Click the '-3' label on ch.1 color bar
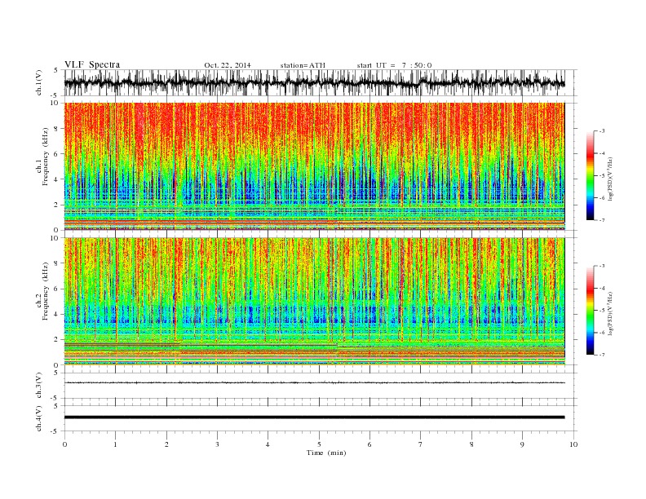 (x=602, y=131)
